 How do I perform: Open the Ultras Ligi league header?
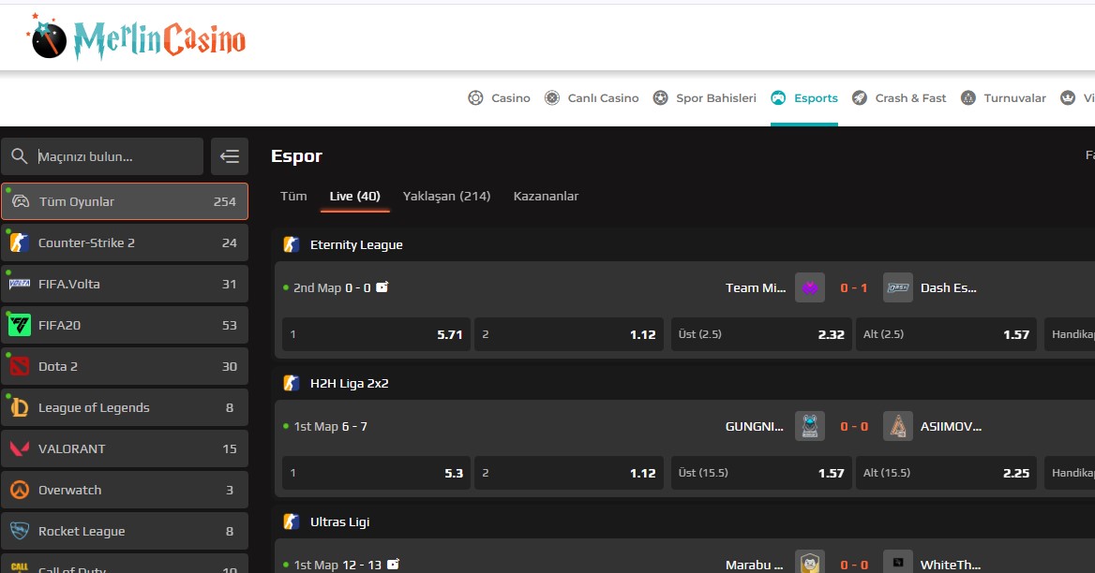point(340,522)
